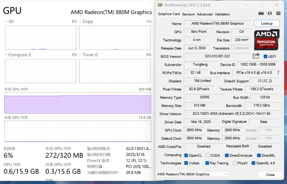Viewport: 287px width, 184px height.
Task: Click "0.6/15.9 GB" GPU memory value
Action: [21, 171]
